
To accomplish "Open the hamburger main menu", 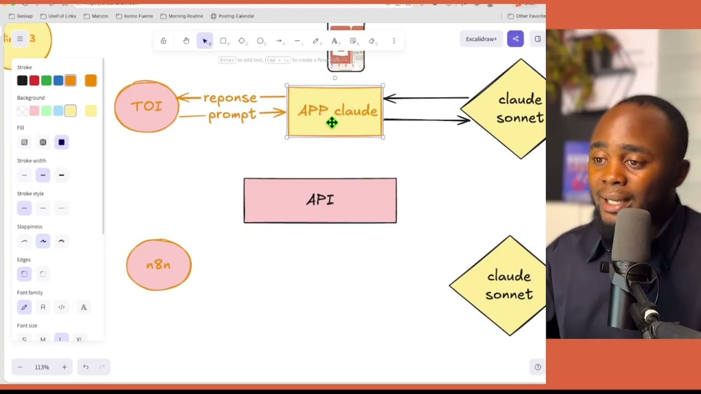I will (20, 39).
